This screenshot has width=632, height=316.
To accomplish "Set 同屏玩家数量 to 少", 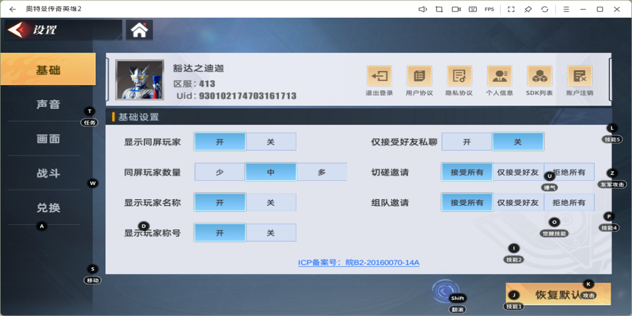I will (220, 172).
